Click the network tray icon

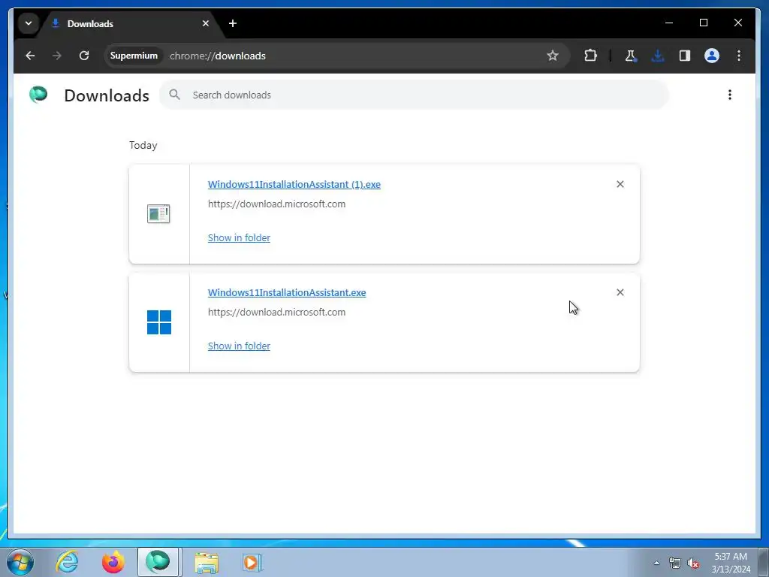click(675, 563)
